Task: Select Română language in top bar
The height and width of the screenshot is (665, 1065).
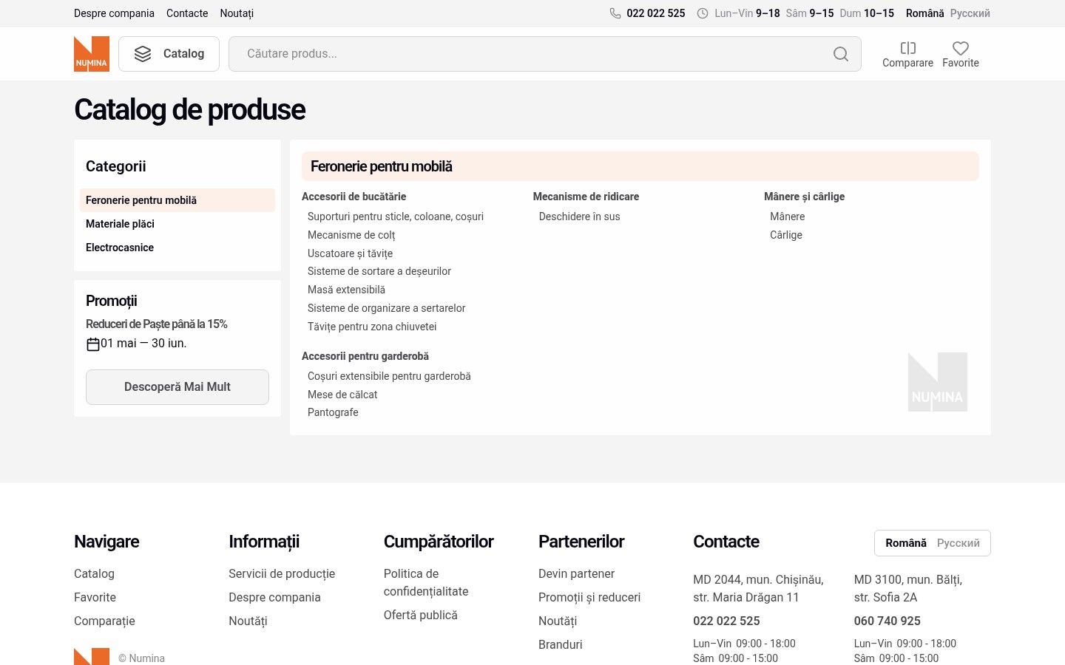Action: click(x=924, y=13)
